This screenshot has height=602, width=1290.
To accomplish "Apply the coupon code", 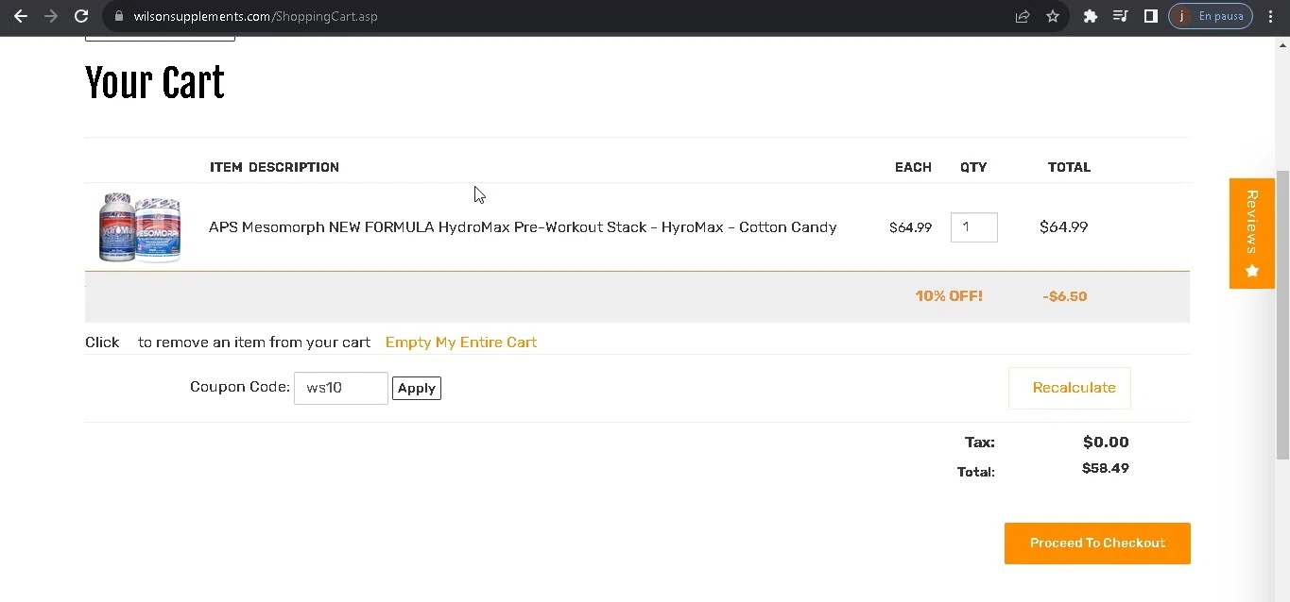I will tap(417, 388).
